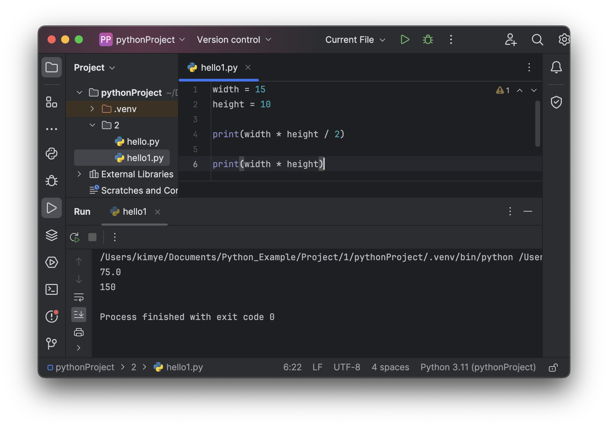Viewport: 608px width, 428px height.
Task: Open the Current File run configuration dropdown
Action: point(355,40)
